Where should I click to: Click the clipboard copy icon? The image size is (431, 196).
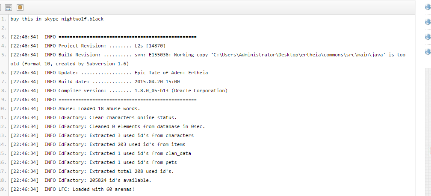pyautogui.click(x=20, y=7)
